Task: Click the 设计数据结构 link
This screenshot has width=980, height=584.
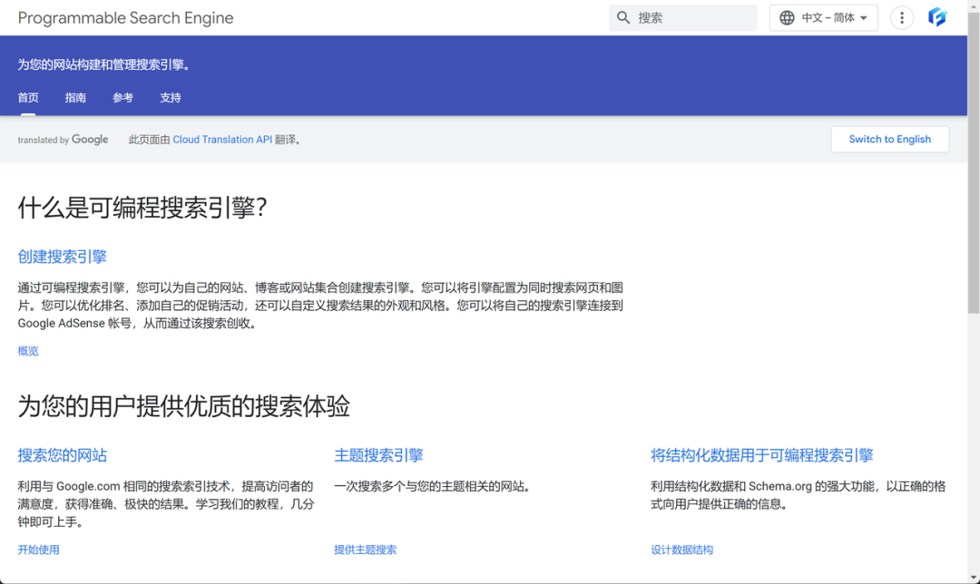Action: point(681,550)
